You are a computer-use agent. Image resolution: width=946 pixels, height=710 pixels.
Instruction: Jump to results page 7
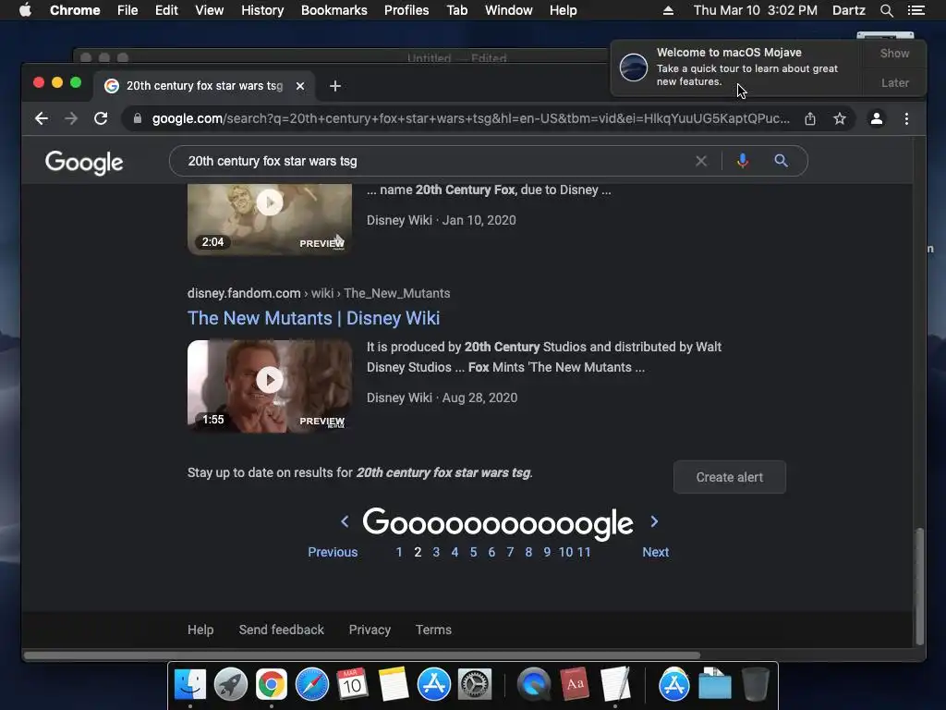pos(510,552)
